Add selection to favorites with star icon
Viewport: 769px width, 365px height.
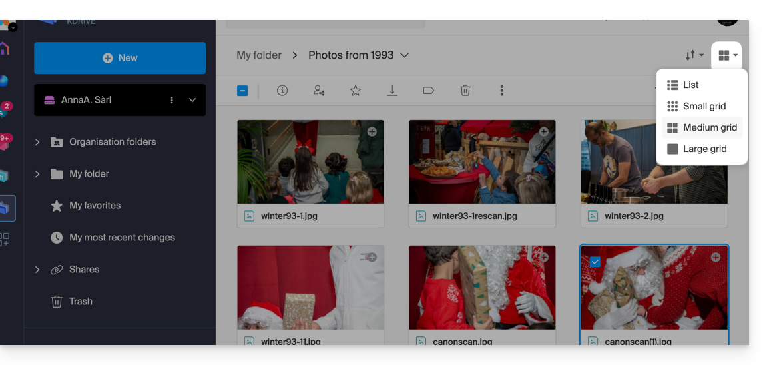tap(356, 91)
